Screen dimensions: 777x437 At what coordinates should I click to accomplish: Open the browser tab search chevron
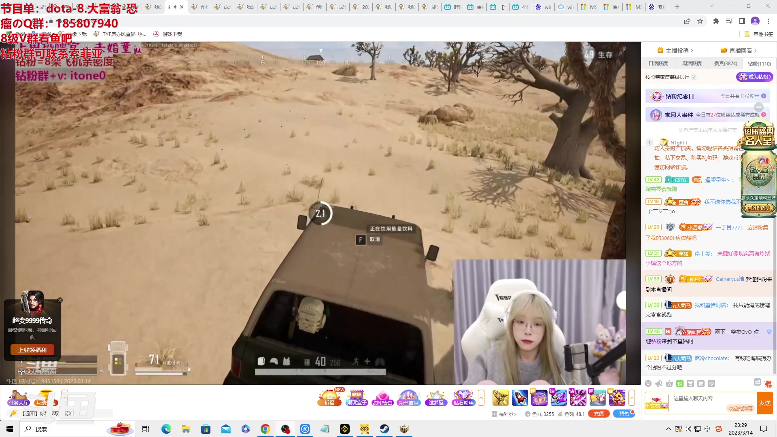point(712,6)
